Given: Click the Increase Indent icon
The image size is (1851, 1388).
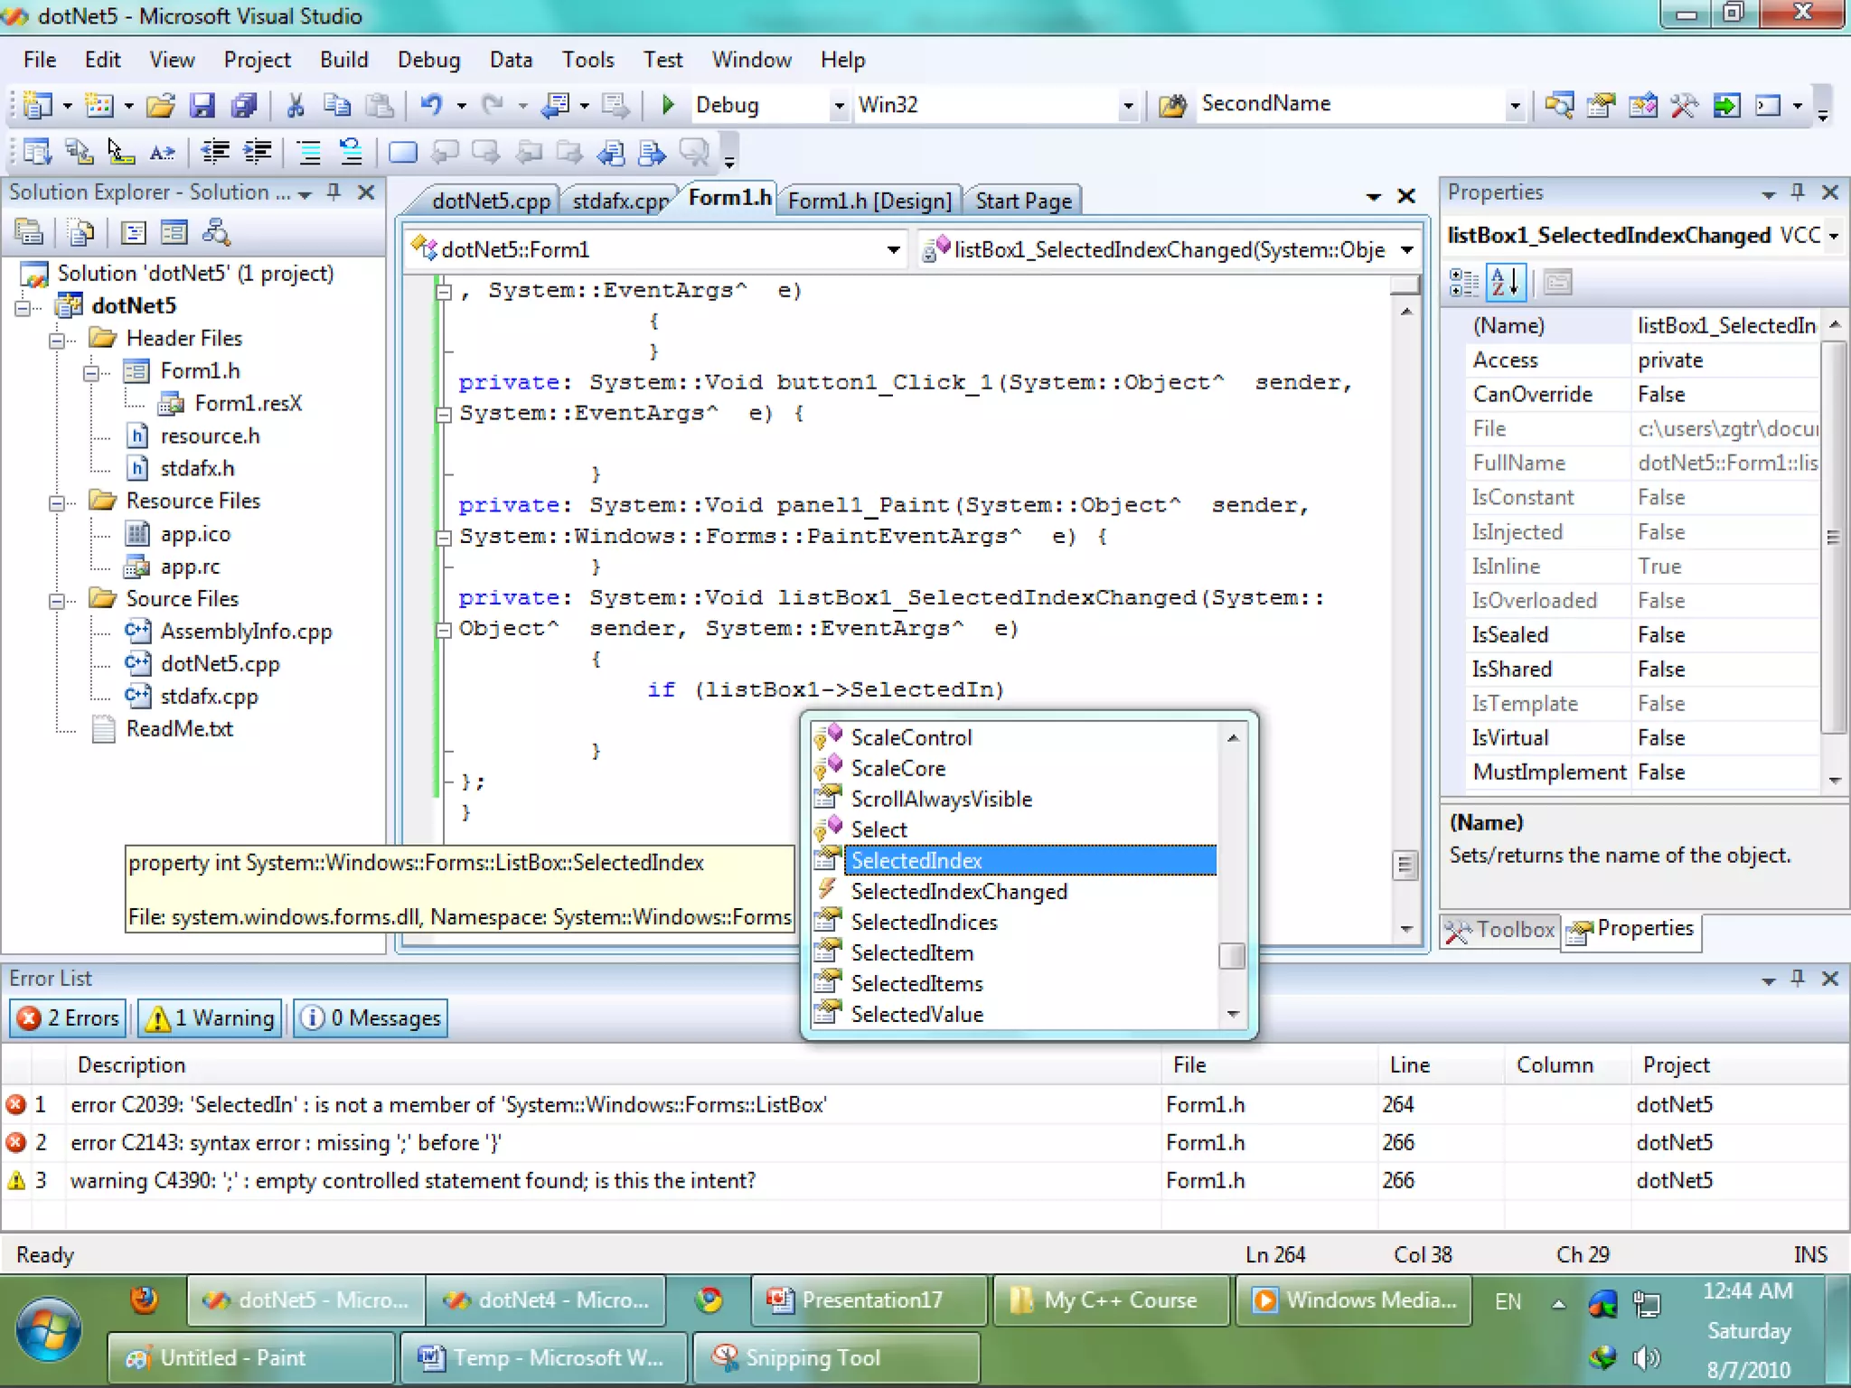Looking at the screenshot, I should [257, 153].
